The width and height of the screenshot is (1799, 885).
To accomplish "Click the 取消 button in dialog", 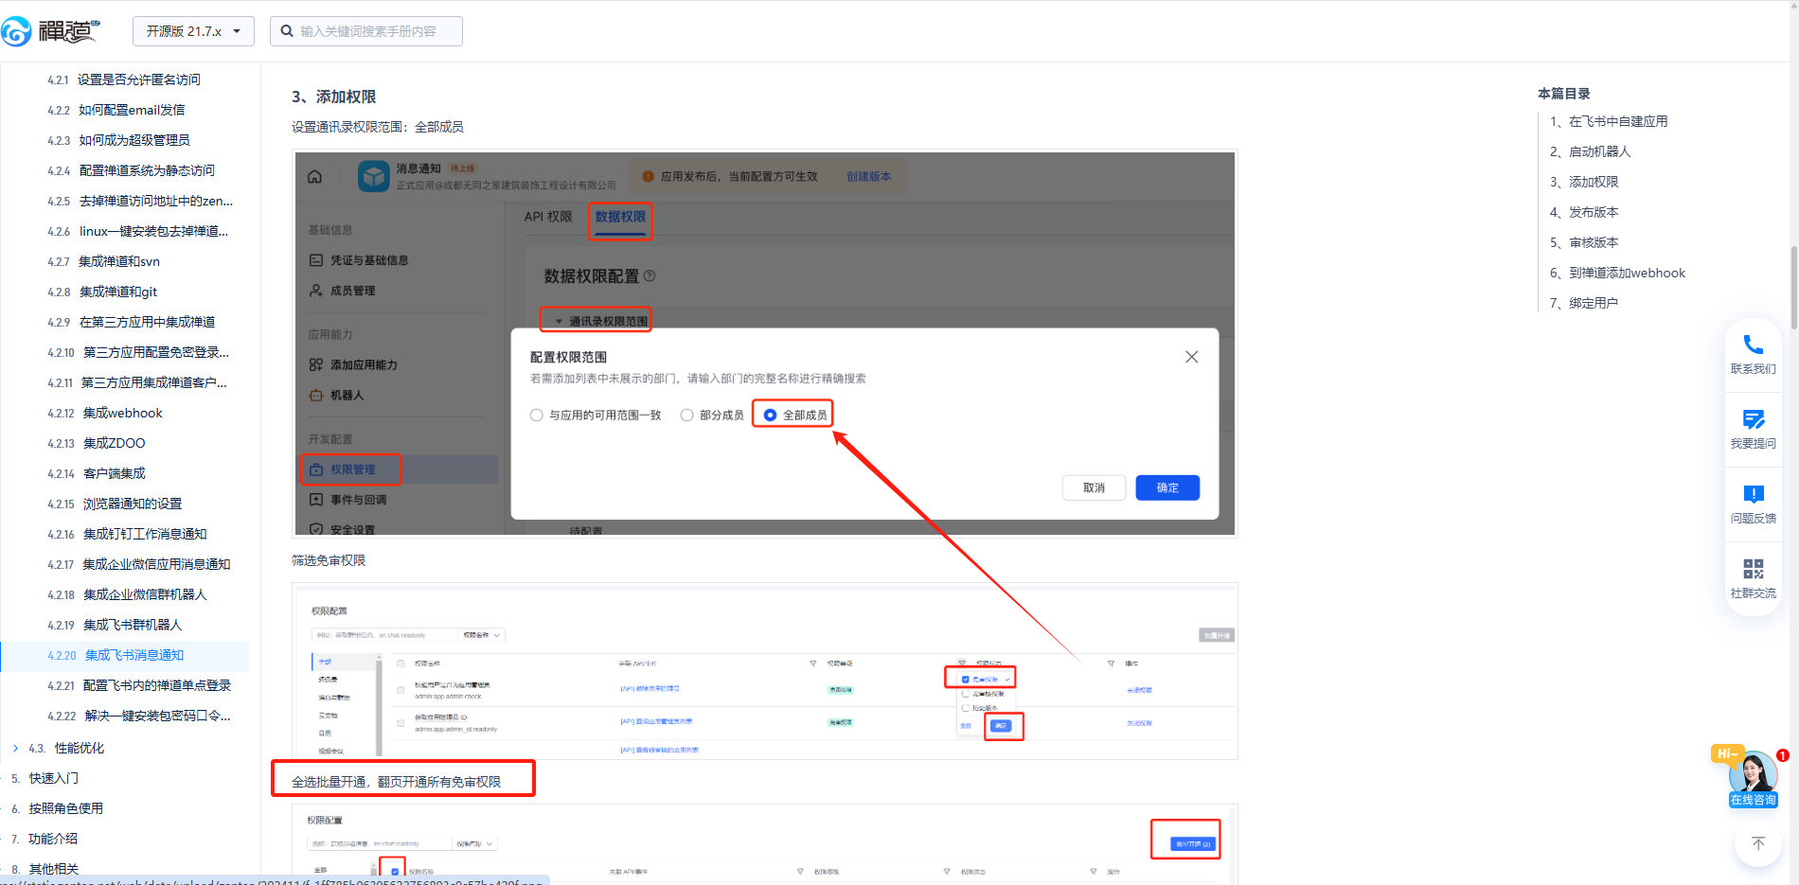I will (x=1094, y=487).
